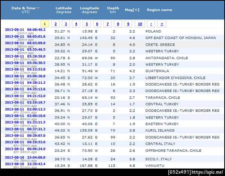Open the 06:08:40.2 Poland earthquake entry

[25, 30]
